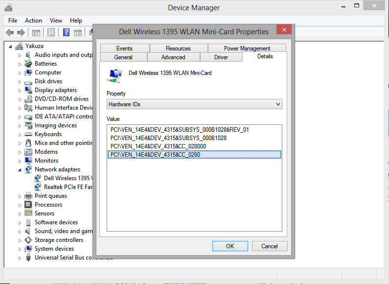Click the Realtek PCIe adapter icon
The width and height of the screenshot is (389, 284).
pos(38,187)
